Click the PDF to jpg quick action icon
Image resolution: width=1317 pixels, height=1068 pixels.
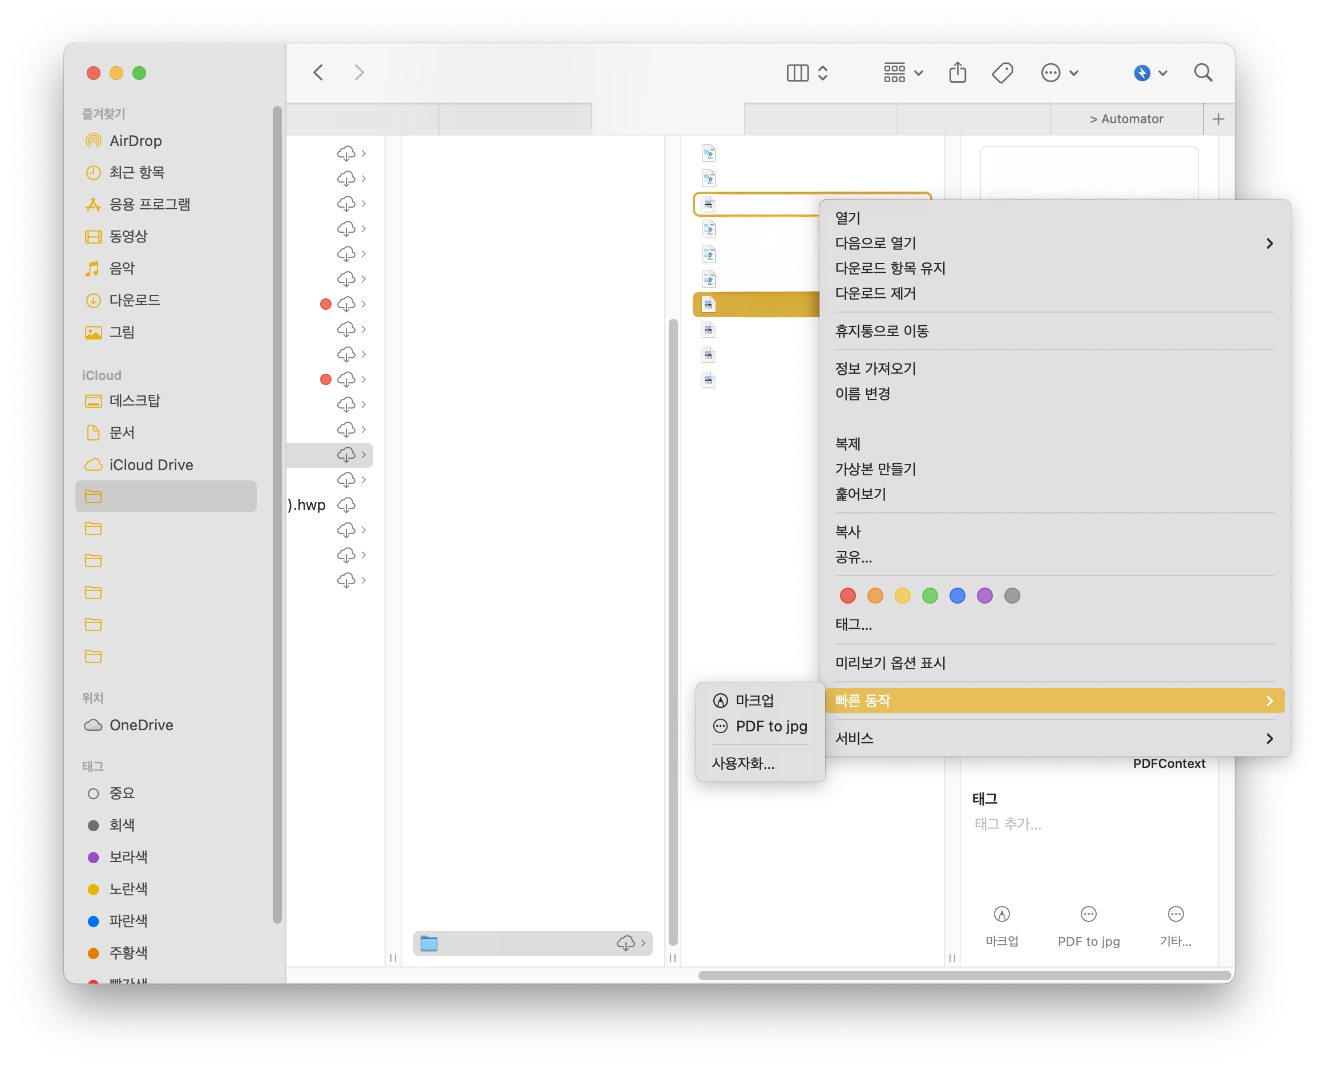pyautogui.click(x=1088, y=914)
